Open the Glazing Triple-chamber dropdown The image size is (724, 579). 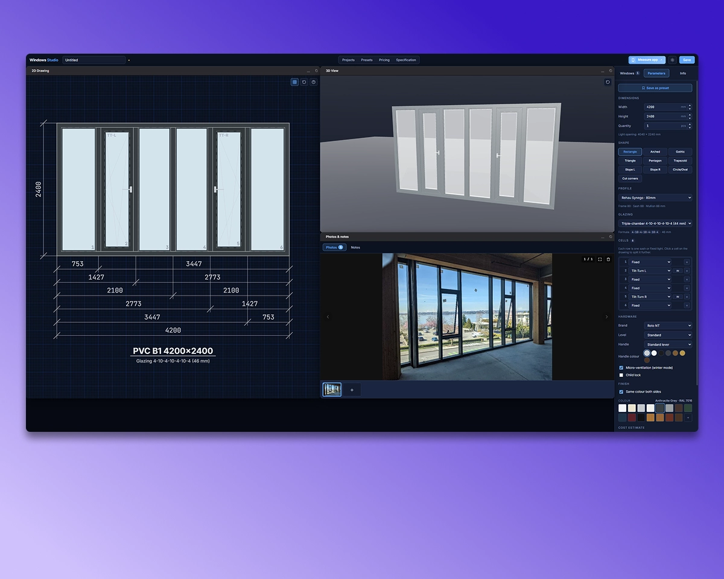[x=655, y=224]
